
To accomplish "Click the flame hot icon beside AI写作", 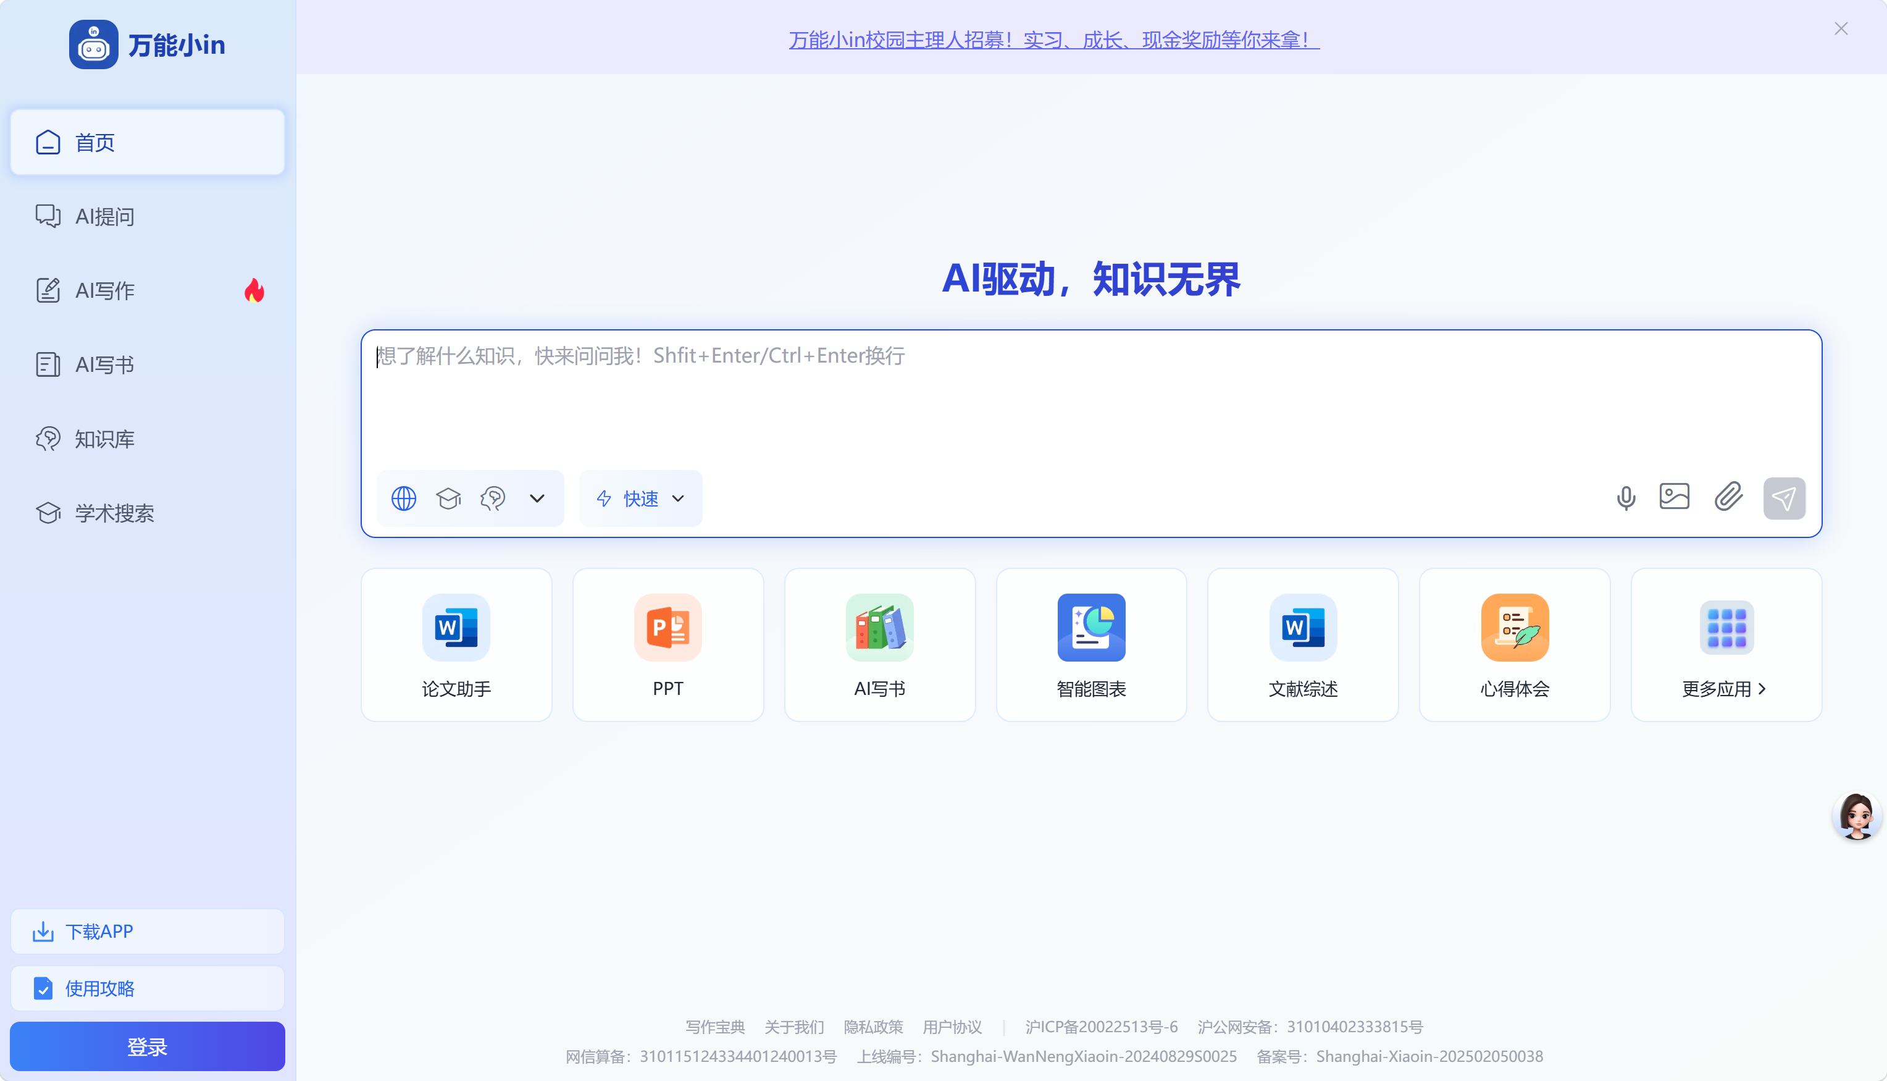I will (x=254, y=290).
